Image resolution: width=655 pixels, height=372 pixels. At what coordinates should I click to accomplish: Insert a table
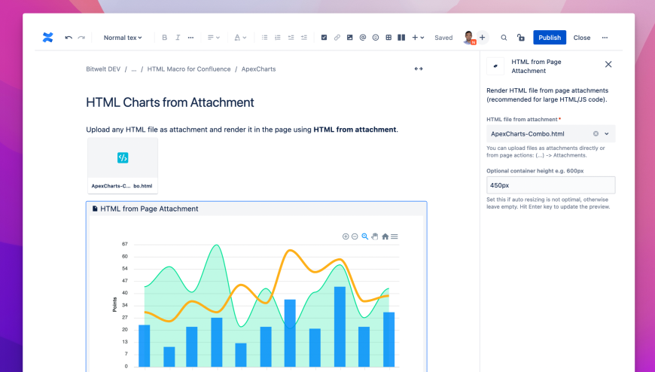[388, 38]
